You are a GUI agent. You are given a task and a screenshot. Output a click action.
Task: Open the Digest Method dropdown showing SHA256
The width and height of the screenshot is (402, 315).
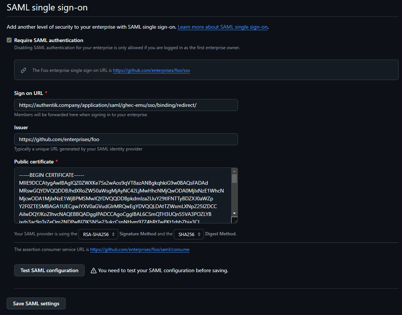(x=189, y=233)
